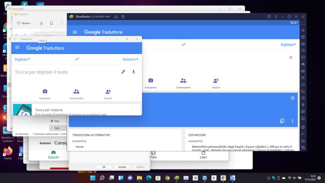The width and height of the screenshot is (325, 183).
Task: Select Libri tab in Play Store window
Action: pyautogui.click(x=203, y=155)
